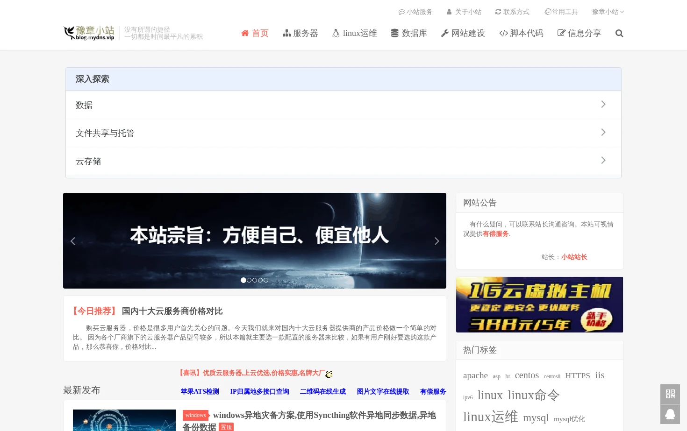The height and width of the screenshot is (431, 687).
Task: Open the 国内十大云服务商价格对比 article
Action: [172, 311]
